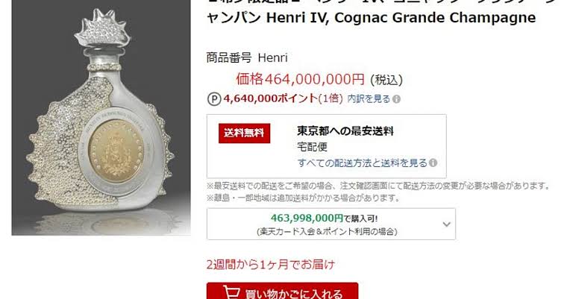
Task: Click info icon beside 内訳を見る
Action: (x=397, y=99)
